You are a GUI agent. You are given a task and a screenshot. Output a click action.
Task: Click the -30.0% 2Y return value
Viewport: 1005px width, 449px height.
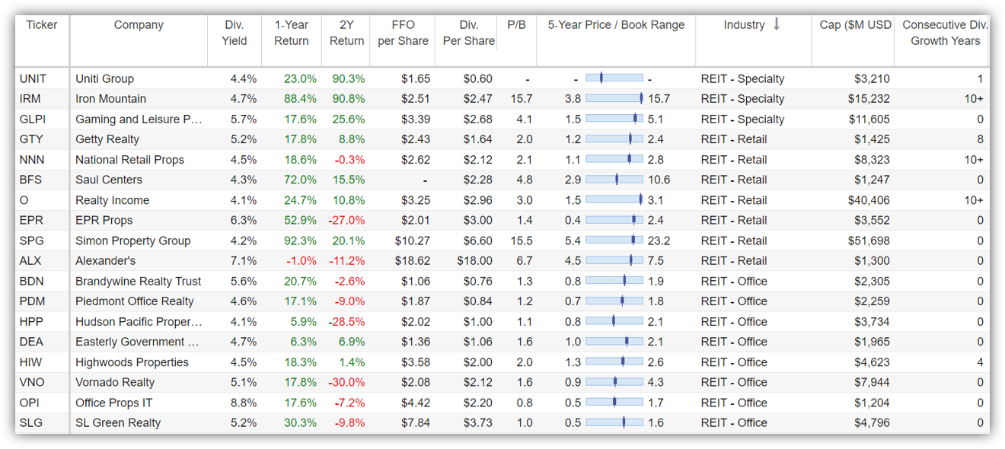pyautogui.click(x=346, y=382)
